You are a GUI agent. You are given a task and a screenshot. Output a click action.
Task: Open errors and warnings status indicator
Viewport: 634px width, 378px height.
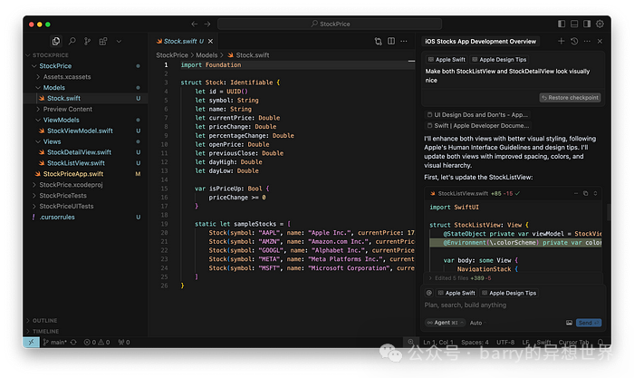(x=97, y=343)
